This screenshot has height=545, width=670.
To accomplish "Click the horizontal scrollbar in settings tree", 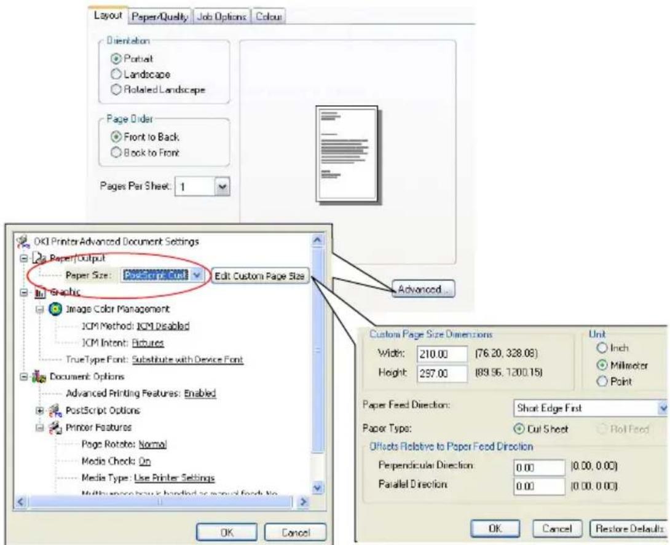I will pyautogui.click(x=160, y=502).
